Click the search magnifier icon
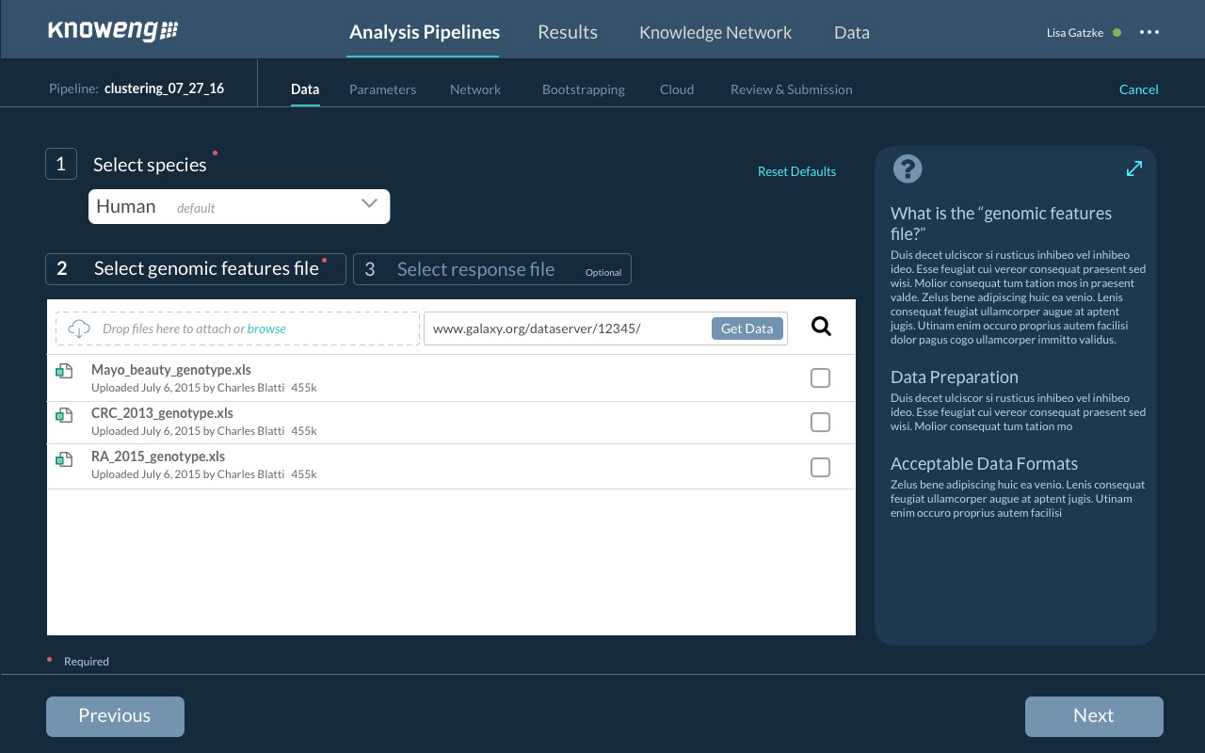The height and width of the screenshot is (753, 1205). pyautogui.click(x=821, y=327)
